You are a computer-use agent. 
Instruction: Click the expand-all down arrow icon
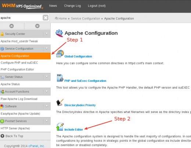click(37, 26)
